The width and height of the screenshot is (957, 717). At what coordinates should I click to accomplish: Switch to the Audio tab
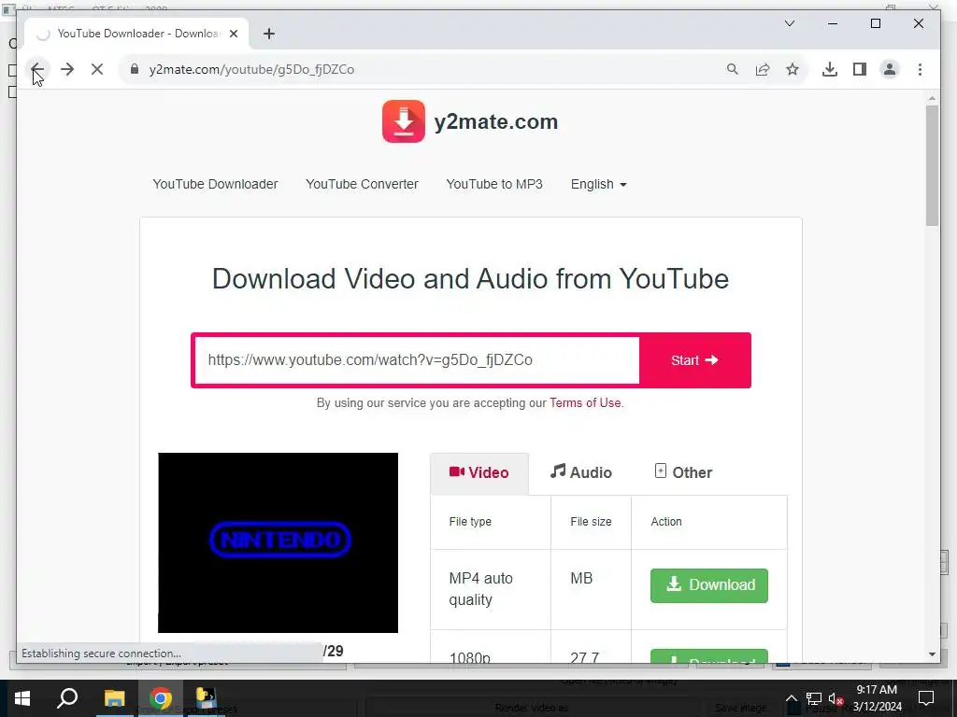click(x=581, y=472)
